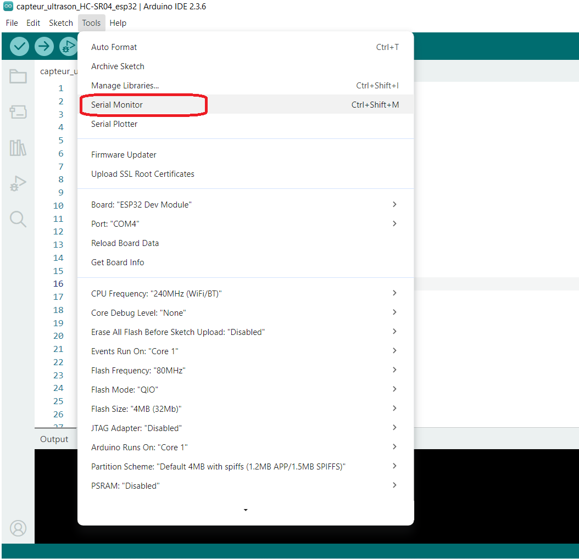The height and width of the screenshot is (559, 579).
Task: Choose Archive Sketch menu entry
Action: (246, 66)
